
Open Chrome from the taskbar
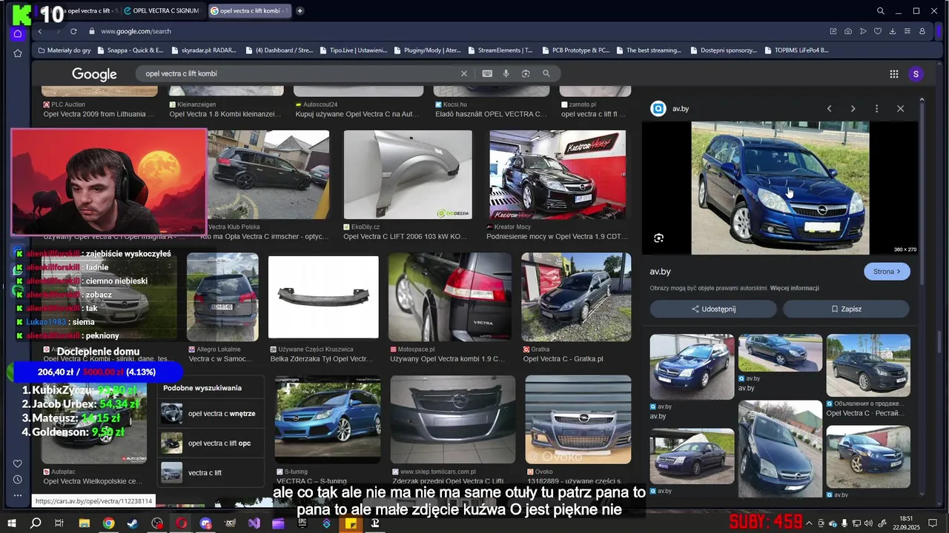point(108,523)
